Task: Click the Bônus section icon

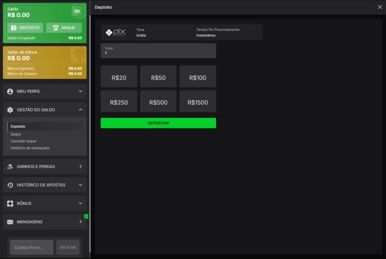Action: 10,203
